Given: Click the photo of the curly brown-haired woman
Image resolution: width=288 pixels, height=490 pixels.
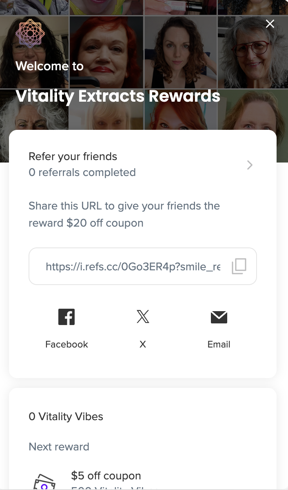Looking at the screenshot, I should [180, 52].
